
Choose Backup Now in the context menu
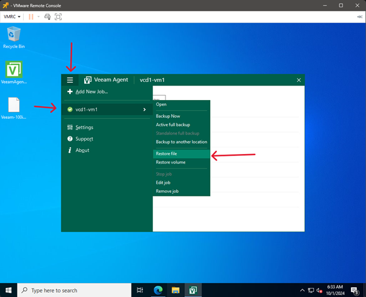tap(168, 116)
